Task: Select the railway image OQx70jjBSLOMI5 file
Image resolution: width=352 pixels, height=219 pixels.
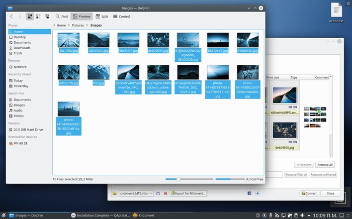Action: point(158,72)
